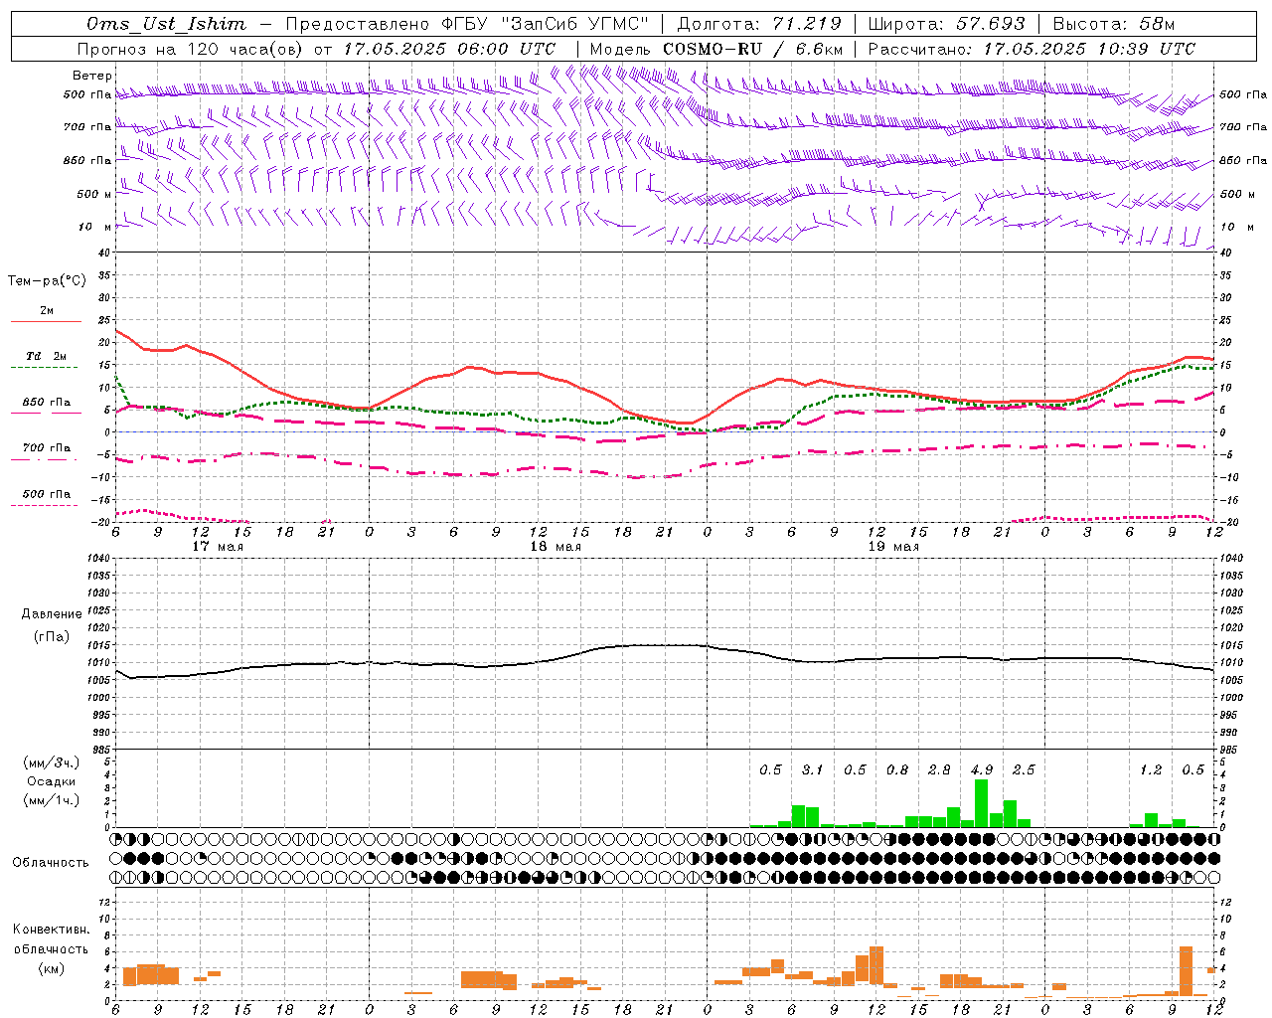Click the Ветер panel label
This screenshot has width=1272, height=1018.
point(91,76)
